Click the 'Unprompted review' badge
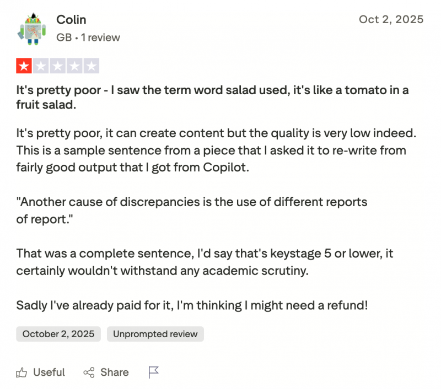 pyautogui.click(x=155, y=334)
